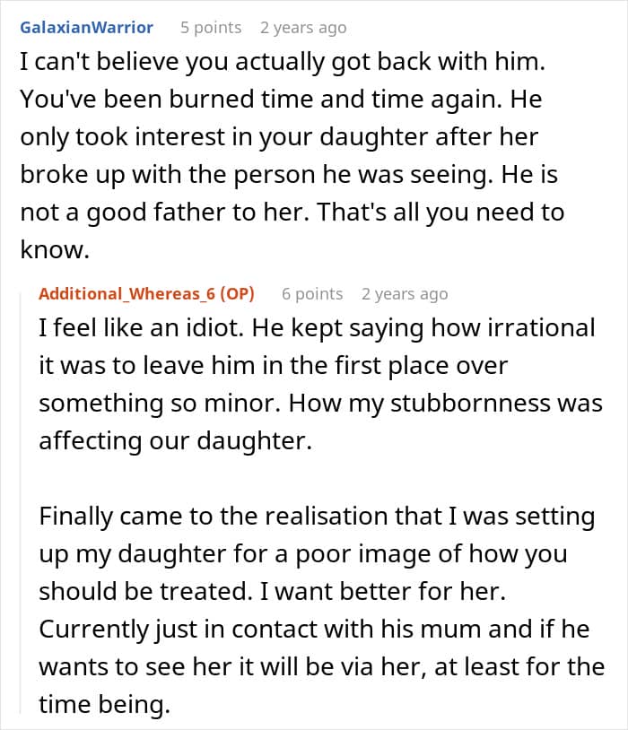Open GalaxianWarrior comment's 2 years ago timestamp
This screenshot has width=628, height=730.
[x=303, y=28]
